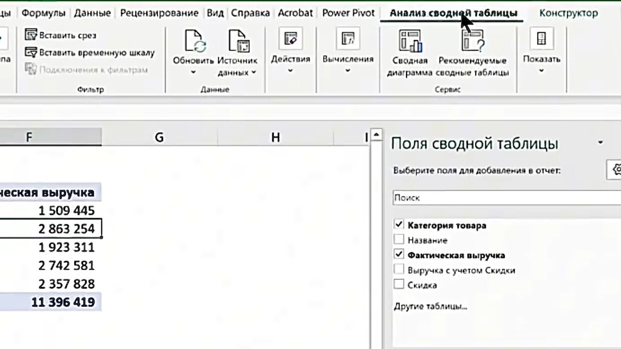Click the Actions (Действия) icon

point(290,39)
